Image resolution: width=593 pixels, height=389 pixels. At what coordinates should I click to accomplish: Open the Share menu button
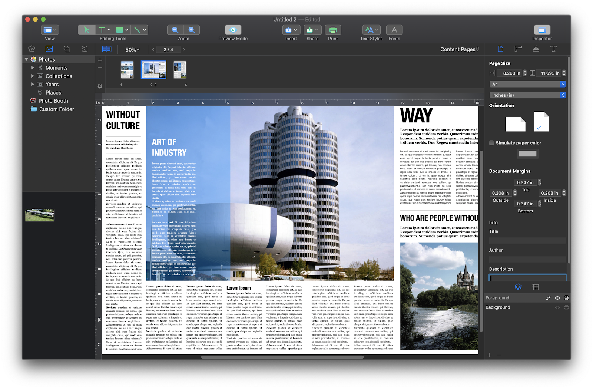click(x=312, y=30)
